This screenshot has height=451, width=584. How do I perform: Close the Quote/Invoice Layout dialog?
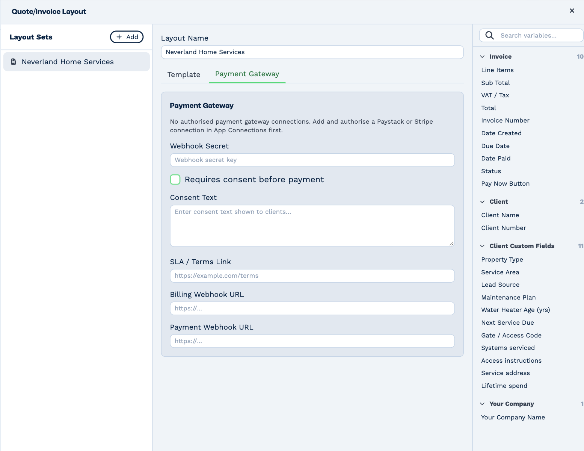click(572, 11)
